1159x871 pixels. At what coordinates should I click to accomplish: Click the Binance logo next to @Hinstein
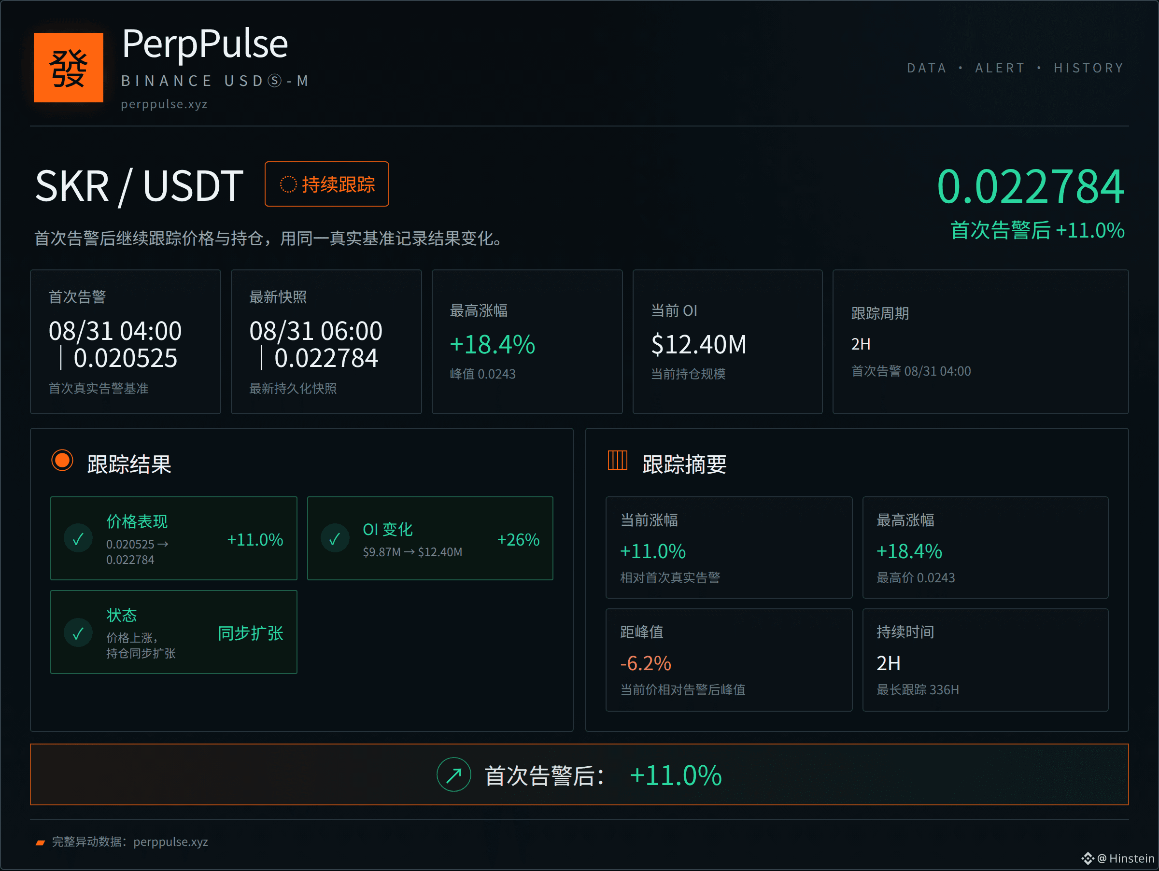coord(1088,858)
